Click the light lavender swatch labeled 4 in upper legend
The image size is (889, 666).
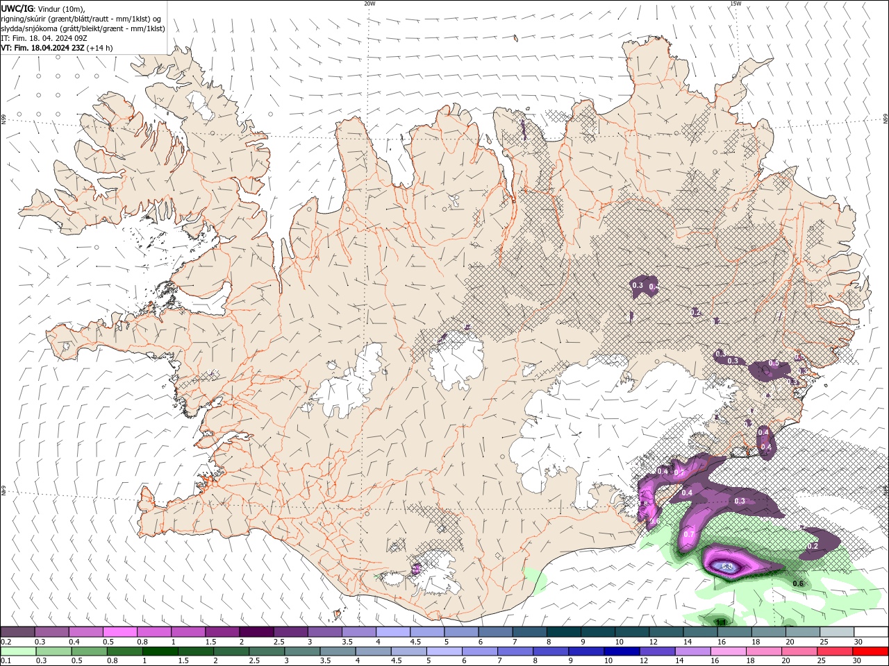coord(393,632)
